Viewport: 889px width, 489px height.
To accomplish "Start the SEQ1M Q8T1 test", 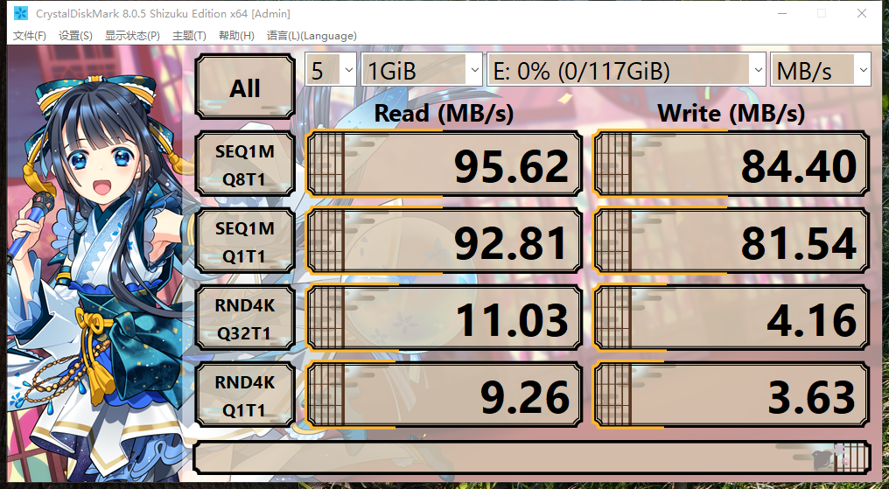I will point(245,164).
